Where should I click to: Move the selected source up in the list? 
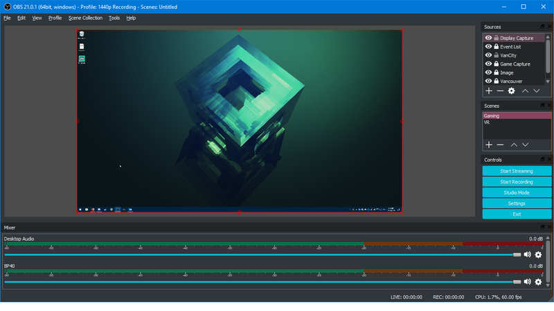(x=525, y=91)
